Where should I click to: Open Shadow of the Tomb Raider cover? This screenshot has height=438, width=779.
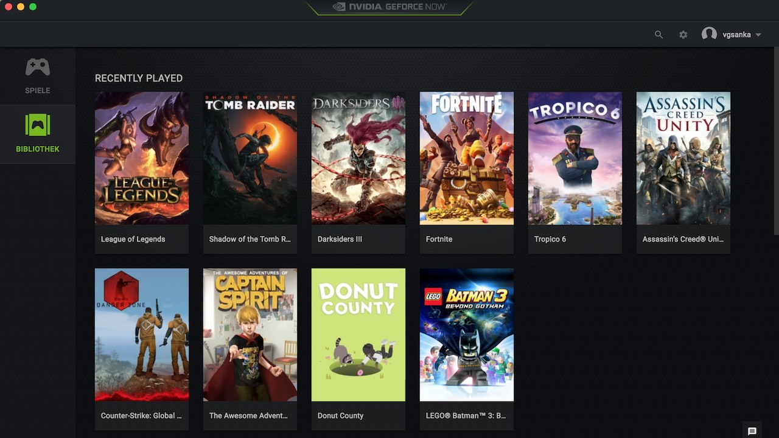click(250, 158)
